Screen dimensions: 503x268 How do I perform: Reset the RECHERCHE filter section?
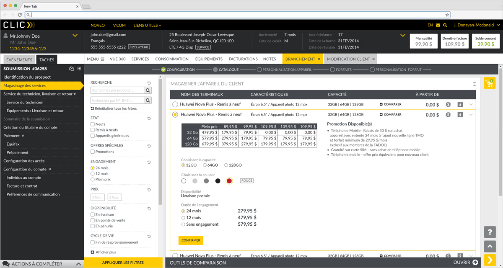[149, 83]
